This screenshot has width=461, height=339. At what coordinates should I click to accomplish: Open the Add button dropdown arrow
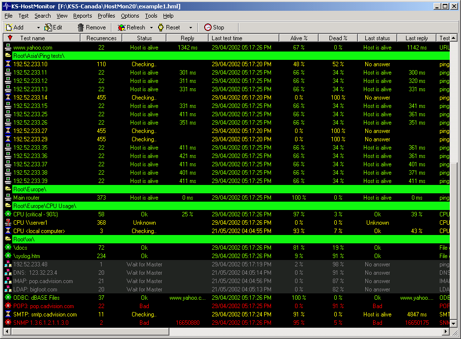[x=38, y=27]
